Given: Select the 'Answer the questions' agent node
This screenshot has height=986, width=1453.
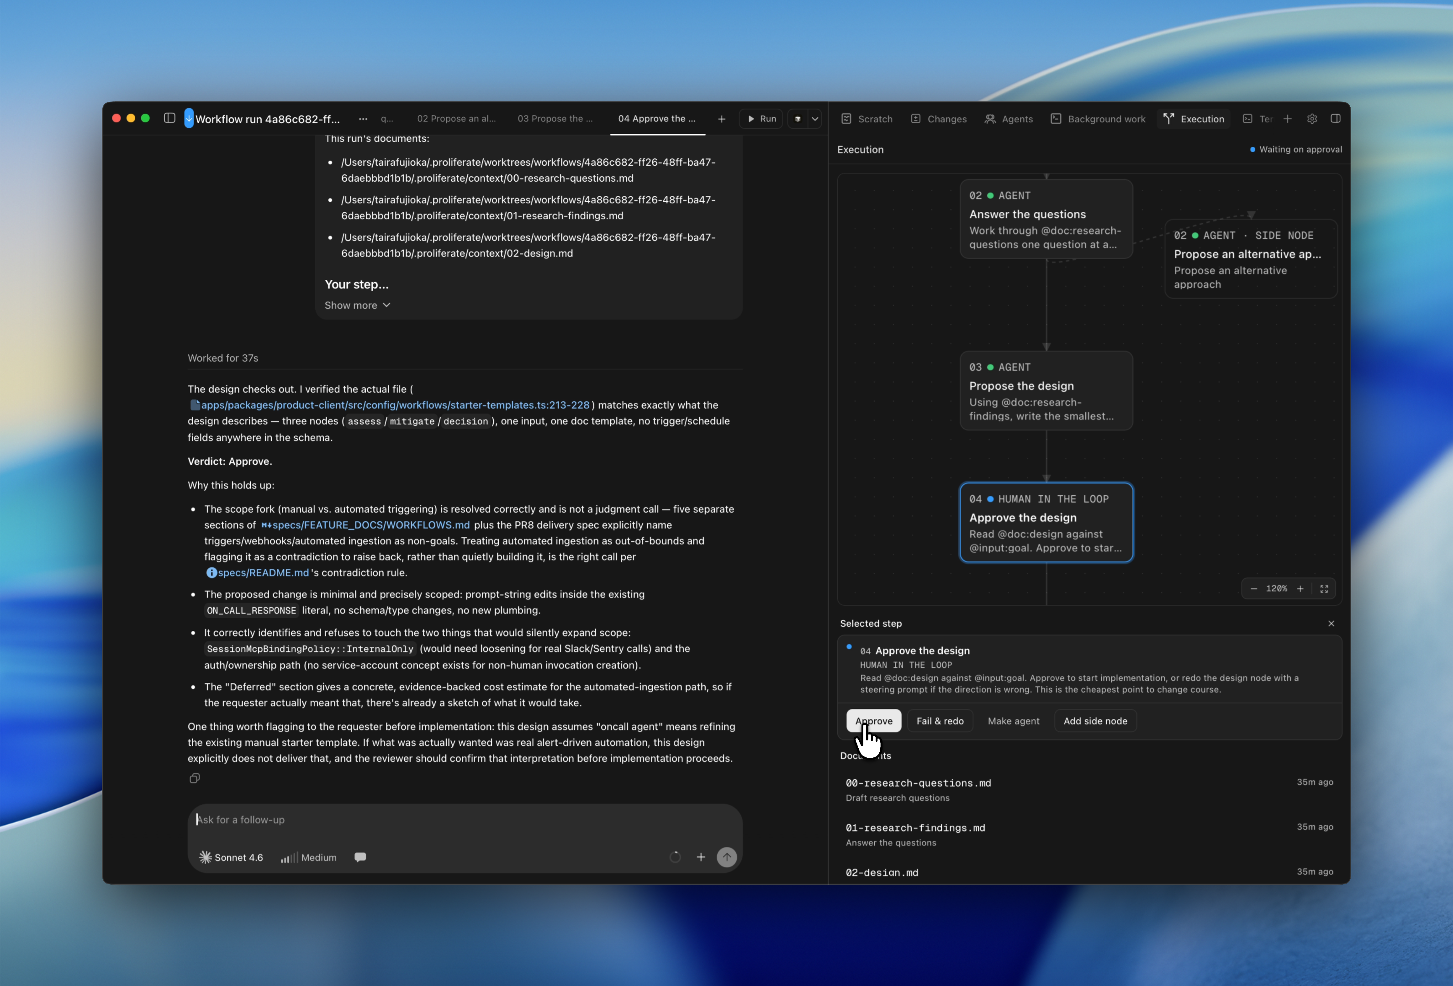Looking at the screenshot, I should 1046,219.
